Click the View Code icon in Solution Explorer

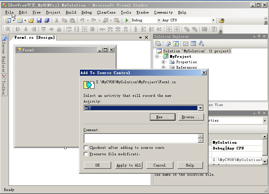pyautogui.click(x=185, y=43)
